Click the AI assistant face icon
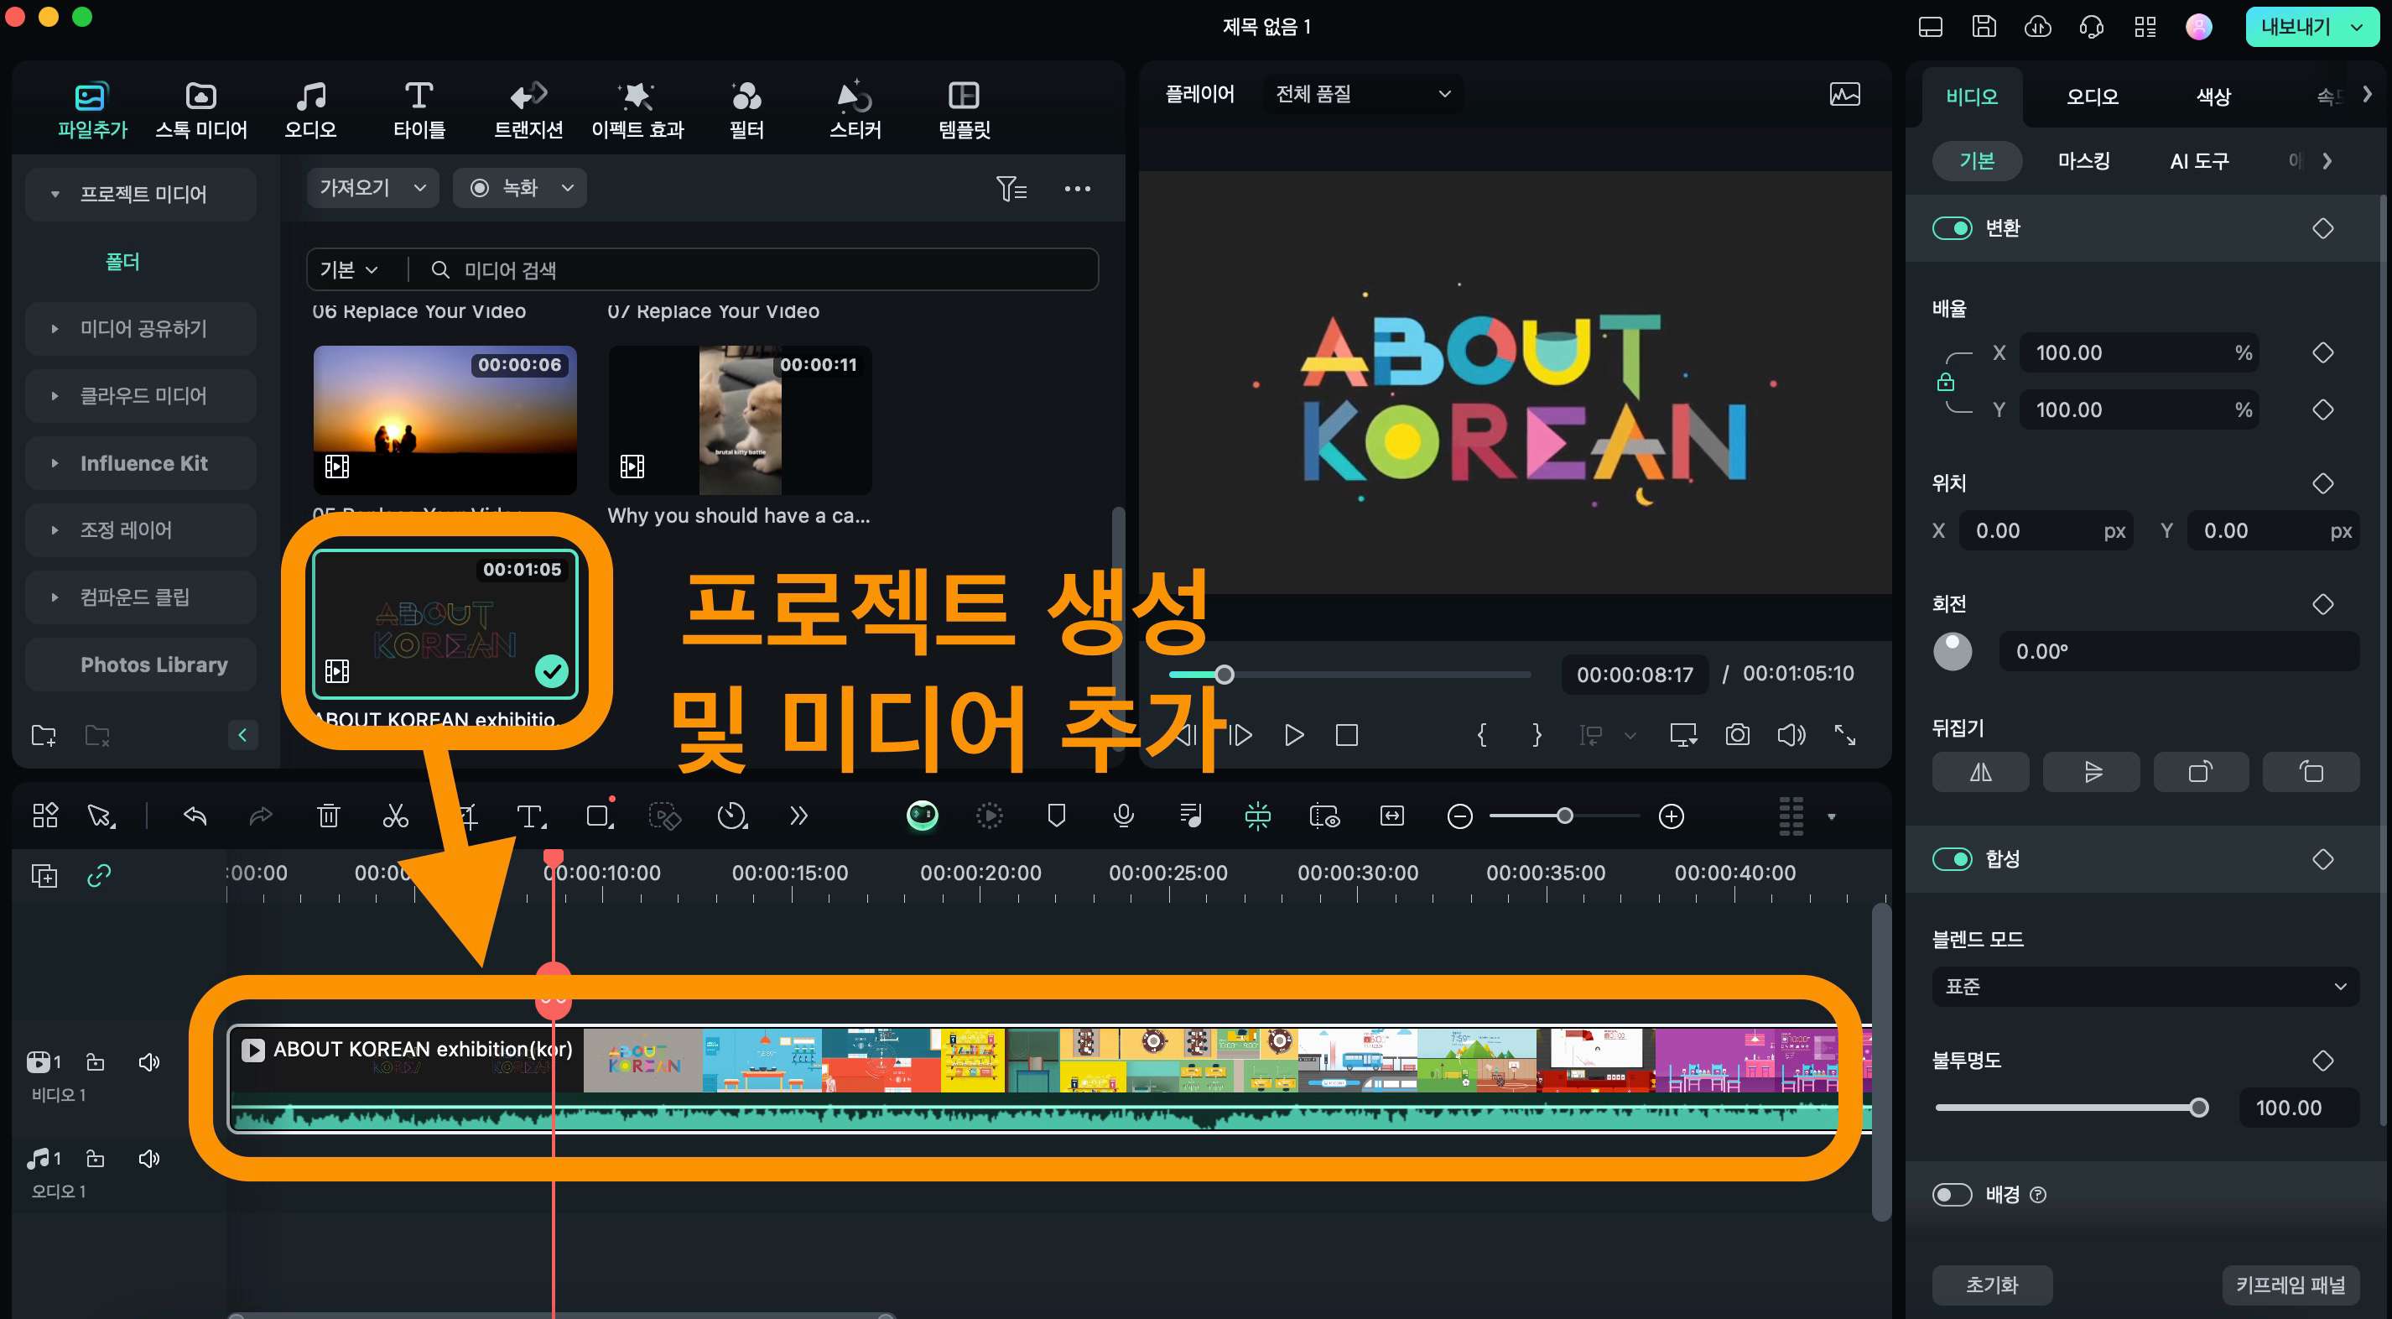 point(922,816)
